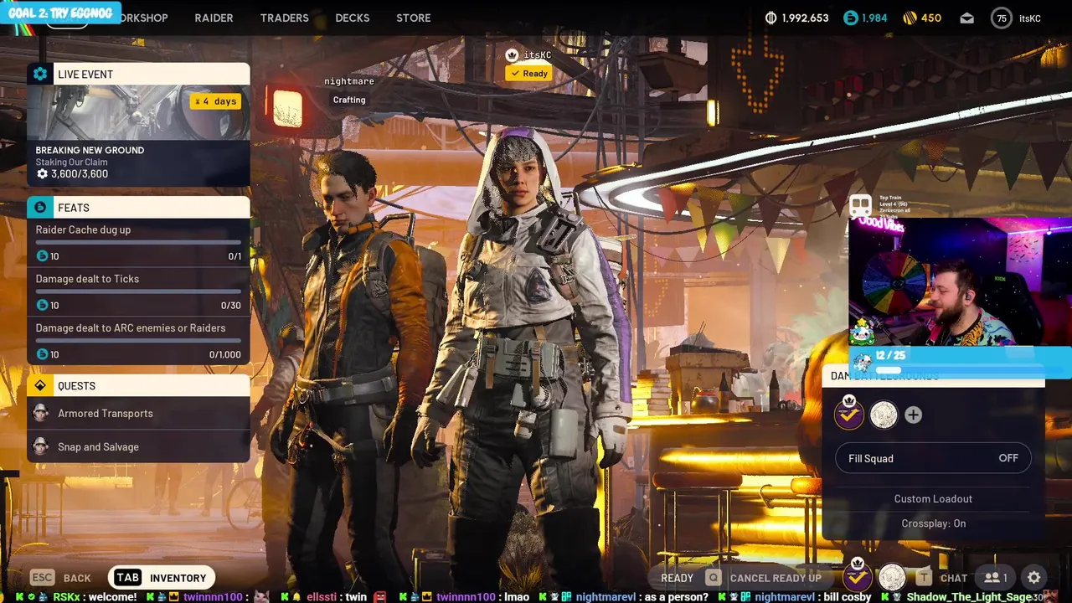Click the FEATS header label

[74, 208]
